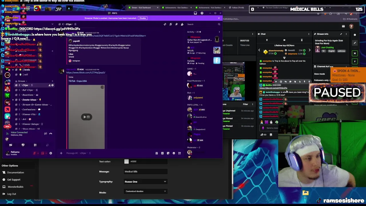366x206 pixels.
Task: Select Log Out in sidebar
Action: point(11,194)
